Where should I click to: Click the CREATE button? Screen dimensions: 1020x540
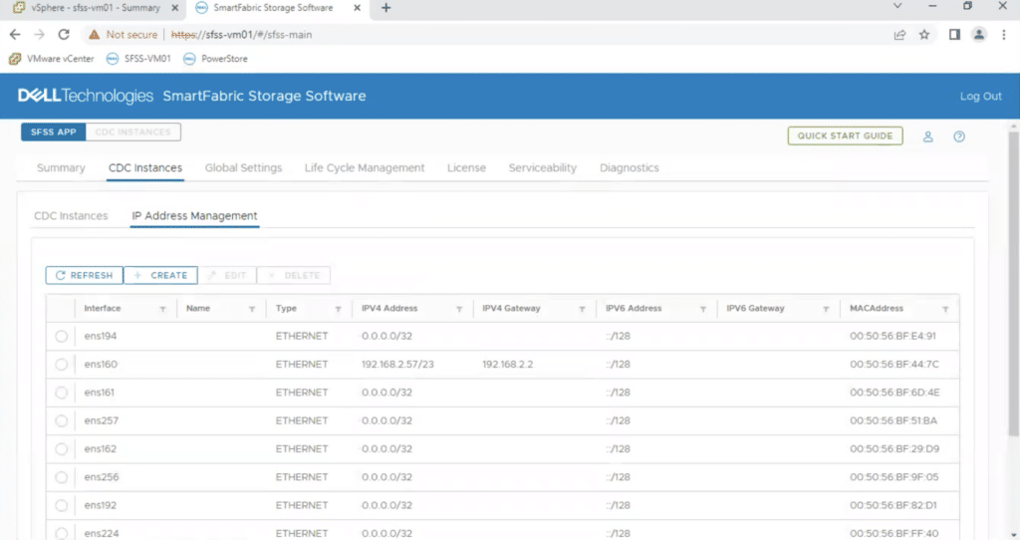pyautogui.click(x=160, y=275)
